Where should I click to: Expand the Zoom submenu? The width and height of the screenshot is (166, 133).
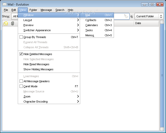pyautogui.click(x=49, y=96)
